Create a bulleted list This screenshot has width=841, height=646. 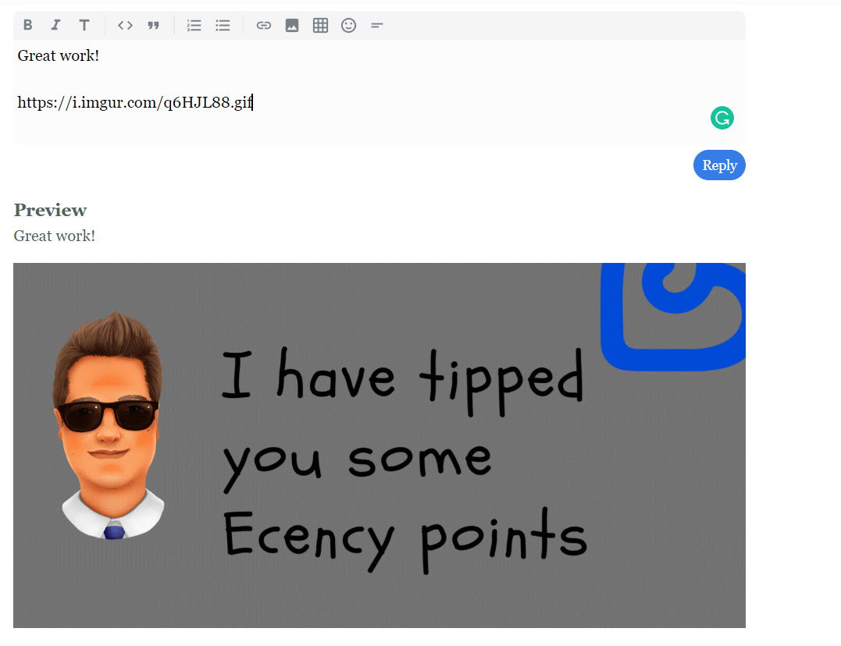[223, 25]
